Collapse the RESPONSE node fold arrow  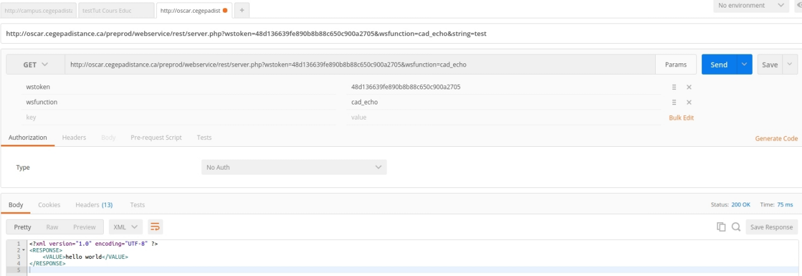24,251
